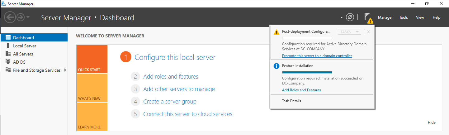The width and height of the screenshot is (449, 135).
Task: Dismiss the post-deployment notification with X
Action: click(x=368, y=32)
